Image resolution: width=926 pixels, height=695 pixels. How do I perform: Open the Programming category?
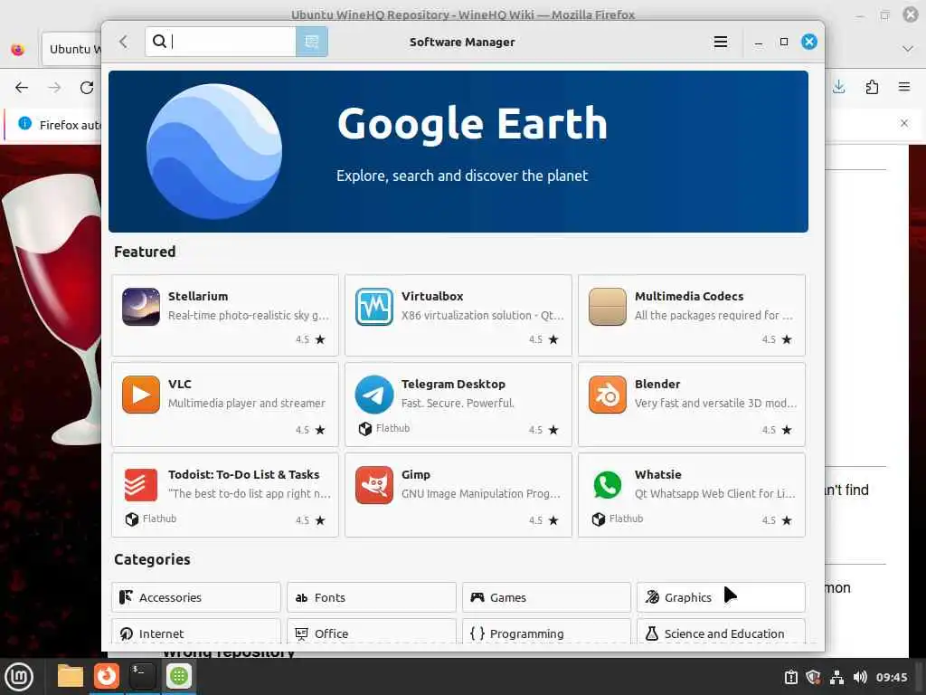tap(546, 632)
